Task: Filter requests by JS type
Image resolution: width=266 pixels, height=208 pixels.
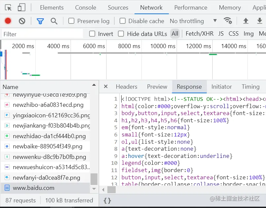Action: point(221,34)
